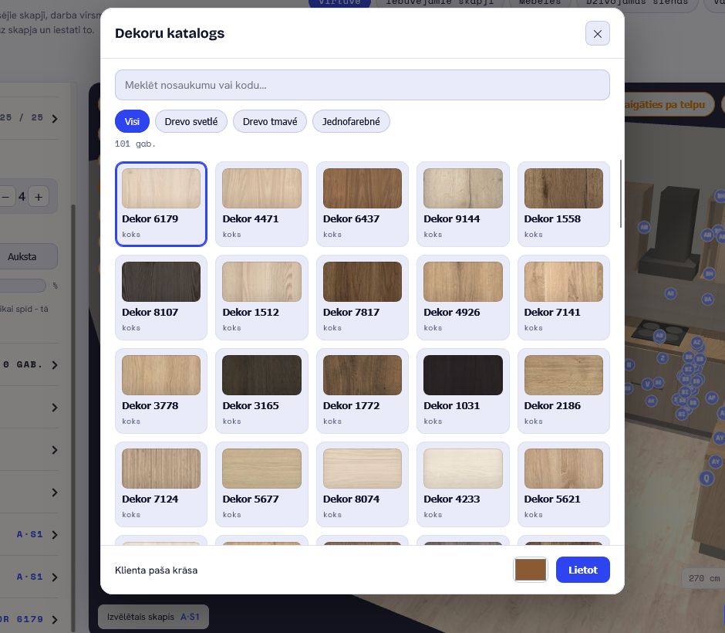Select the Dekor 6437 decor tile
The height and width of the screenshot is (633, 725).
[362, 204]
